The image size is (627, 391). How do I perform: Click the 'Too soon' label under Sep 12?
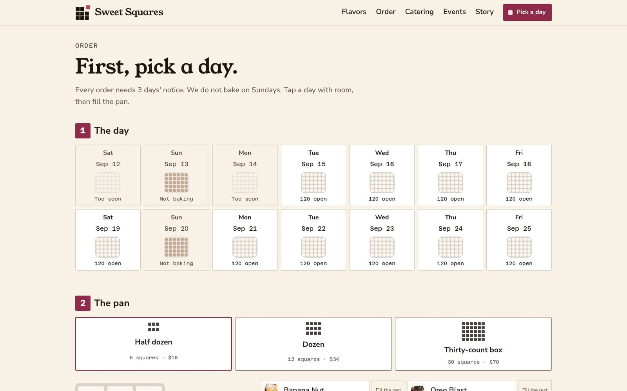click(x=108, y=199)
